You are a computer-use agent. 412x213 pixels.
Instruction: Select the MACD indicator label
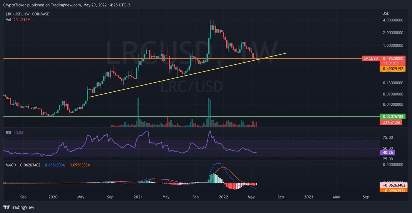(x=11, y=165)
